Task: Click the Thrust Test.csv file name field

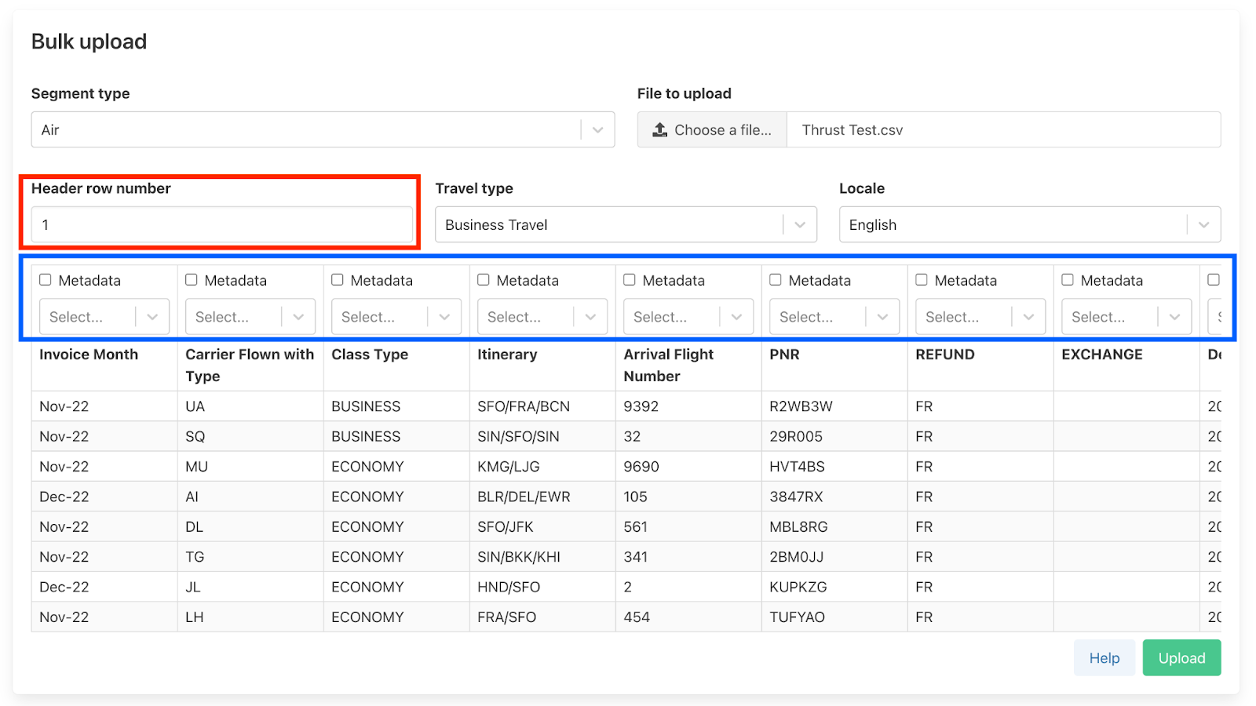Action: click(1002, 130)
